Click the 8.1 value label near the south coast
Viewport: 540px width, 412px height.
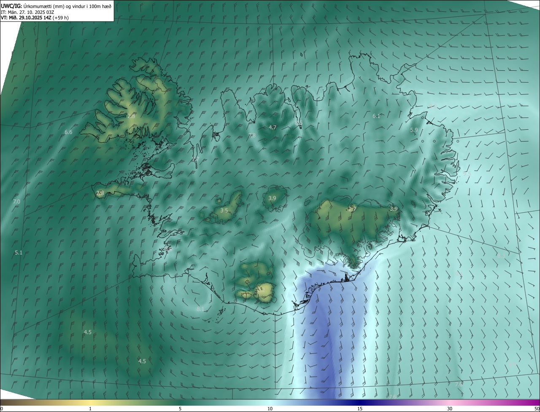point(200,309)
